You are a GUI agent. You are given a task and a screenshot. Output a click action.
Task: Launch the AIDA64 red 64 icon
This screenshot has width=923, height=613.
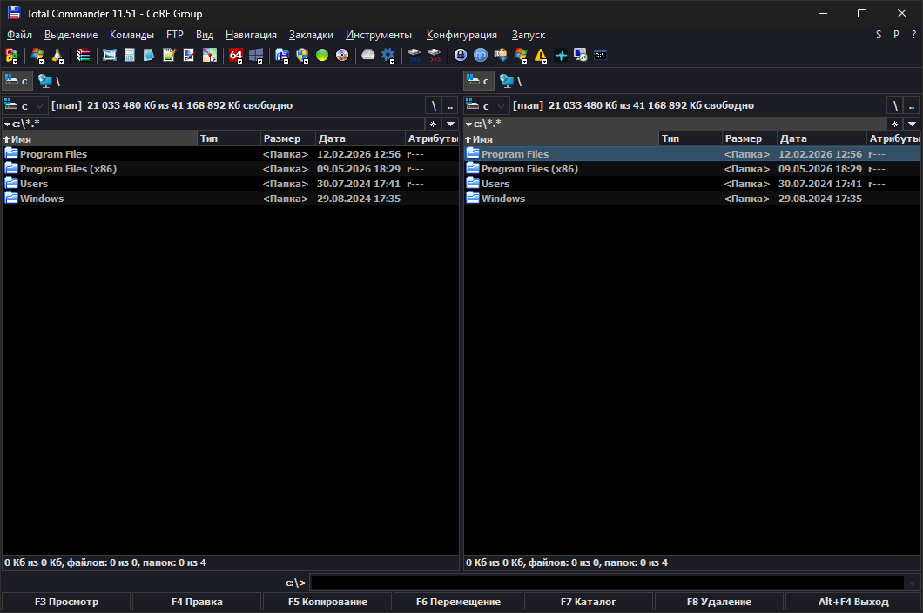[236, 56]
